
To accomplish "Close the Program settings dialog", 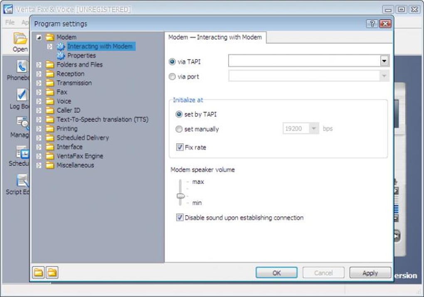I will coord(385,24).
